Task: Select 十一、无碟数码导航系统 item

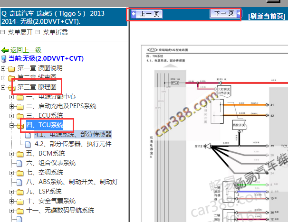Action: [x=60, y=211]
